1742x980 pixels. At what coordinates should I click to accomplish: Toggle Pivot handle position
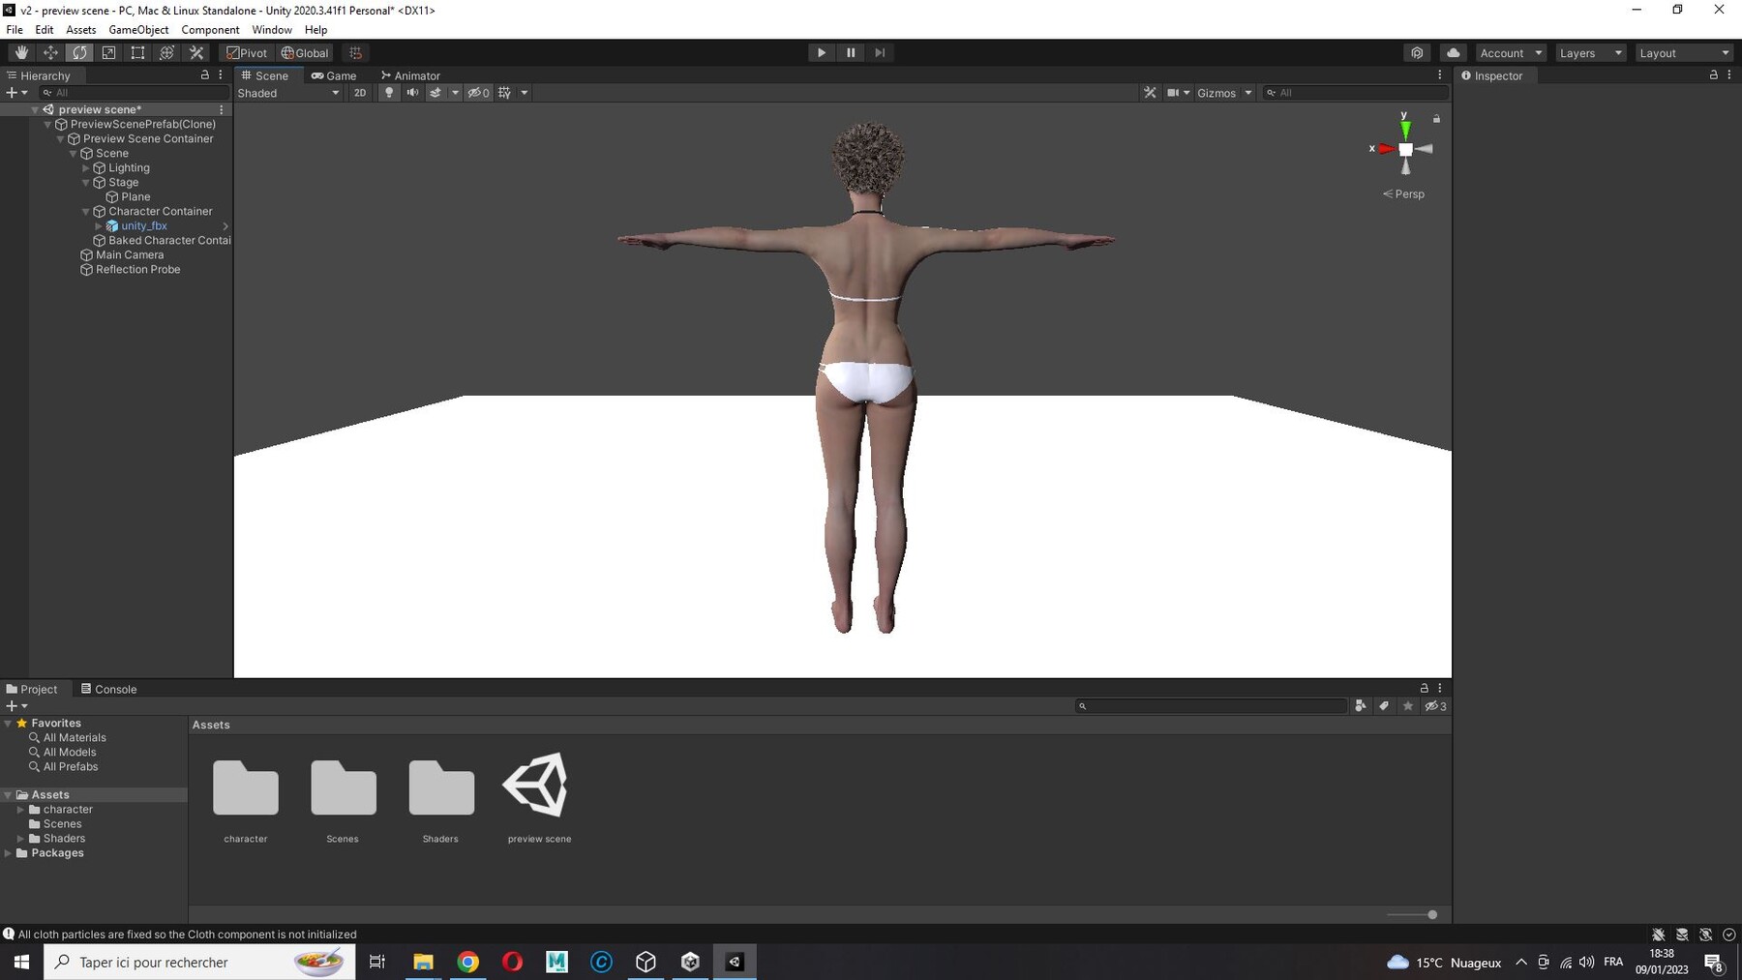tap(247, 53)
